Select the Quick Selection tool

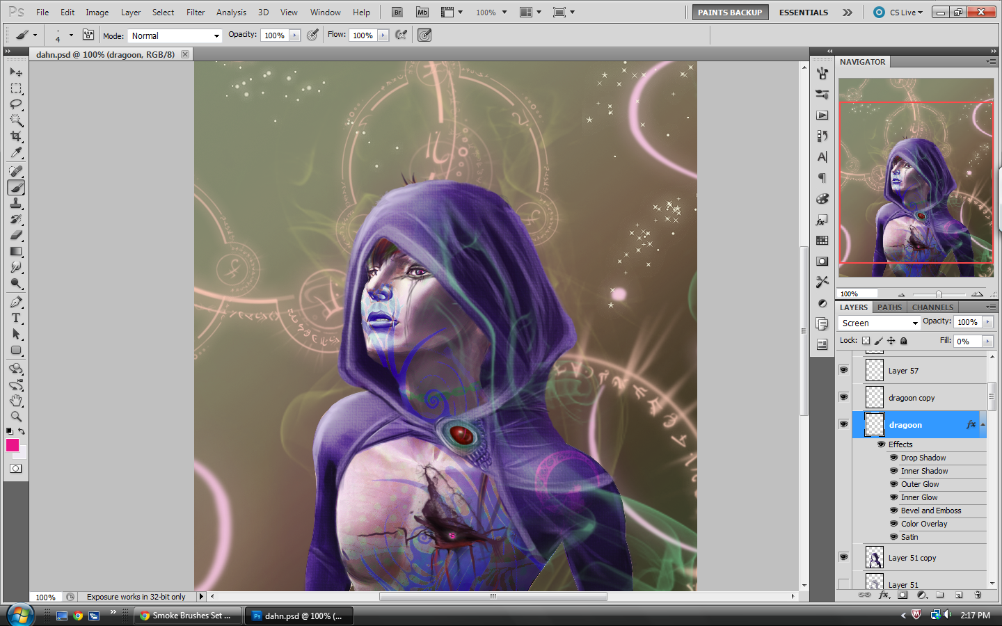click(x=16, y=120)
